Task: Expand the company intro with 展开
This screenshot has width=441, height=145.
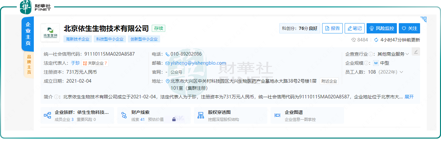Action: tap(409, 97)
